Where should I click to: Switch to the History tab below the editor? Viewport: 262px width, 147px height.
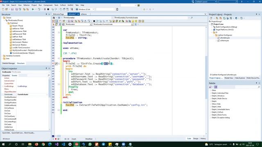[x=203, y=139]
